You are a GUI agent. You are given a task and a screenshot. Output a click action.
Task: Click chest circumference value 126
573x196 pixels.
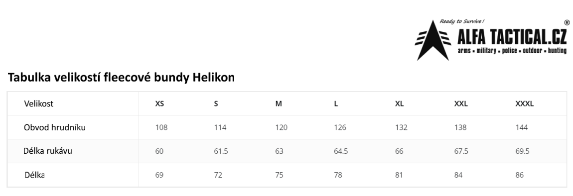point(340,127)
